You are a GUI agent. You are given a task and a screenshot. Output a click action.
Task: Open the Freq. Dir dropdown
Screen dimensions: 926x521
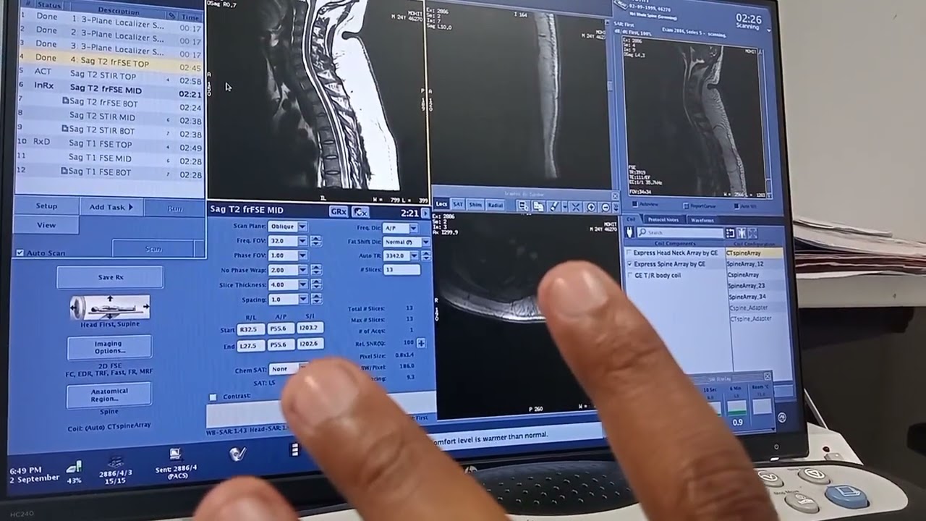tap(414, 228)
